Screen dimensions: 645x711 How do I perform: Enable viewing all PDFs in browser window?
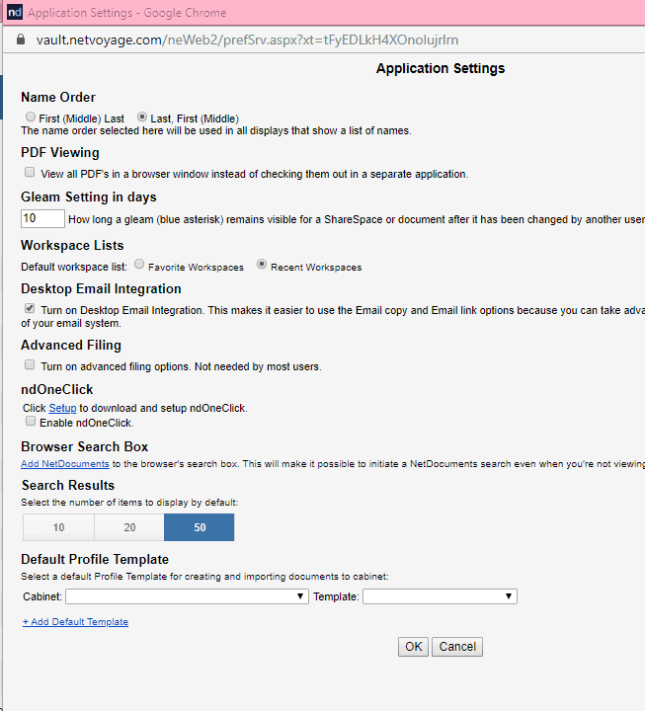click(30, 172)
